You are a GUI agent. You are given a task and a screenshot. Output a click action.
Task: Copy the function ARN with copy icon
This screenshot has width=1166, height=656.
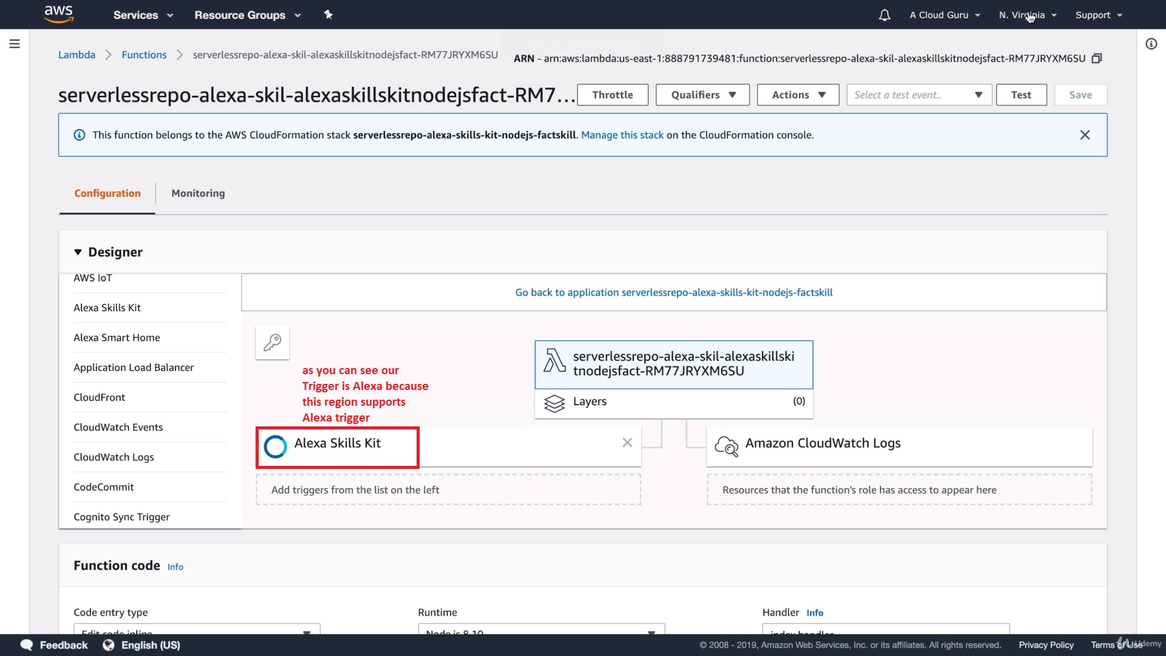pyautogui.click(x=1096, y=58)
